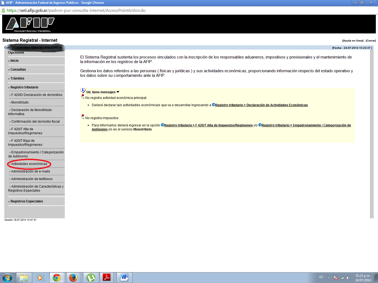
Task: Expand Registros Especiales menu
Action: click(26, 201)
